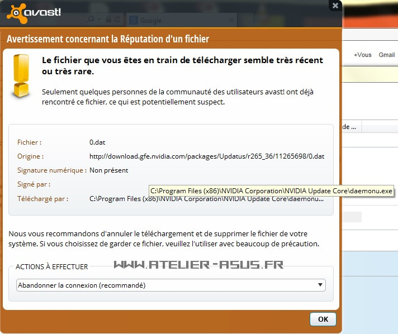
Task: Close the avast warning dialog with X
Action: click(x=335, y=6)
